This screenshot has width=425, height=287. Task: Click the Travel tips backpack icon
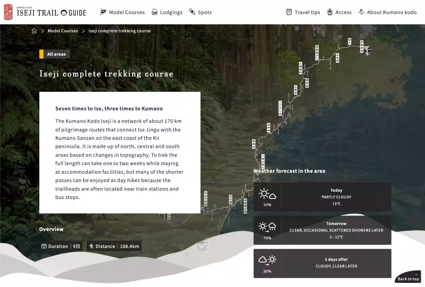coord(289,12)
